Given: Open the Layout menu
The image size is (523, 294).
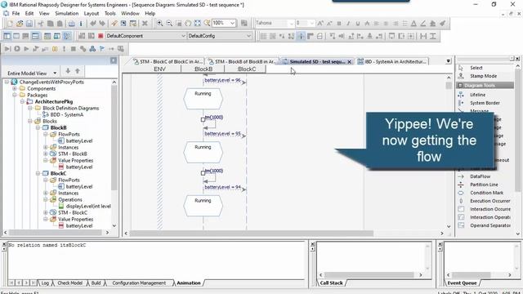Looking at the screenshot, I should (x=92, y=13).
